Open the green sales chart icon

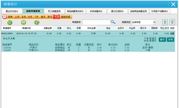tap(10, 22)
